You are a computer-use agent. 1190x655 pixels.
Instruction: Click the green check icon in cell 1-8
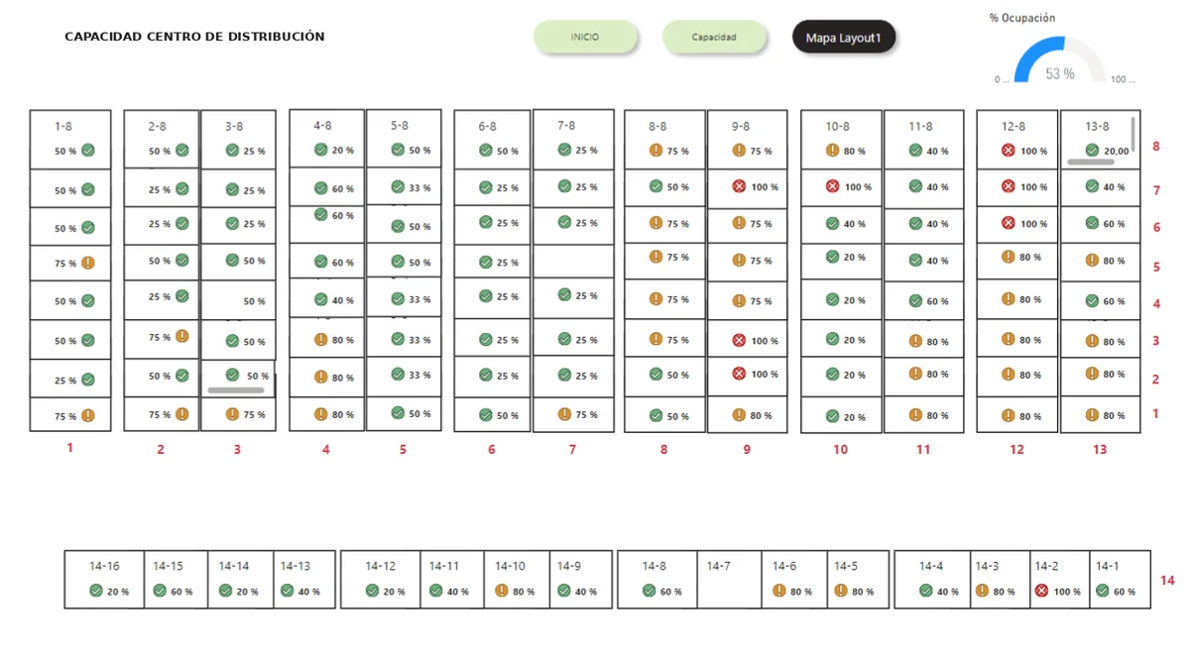[x=88, y=151]
